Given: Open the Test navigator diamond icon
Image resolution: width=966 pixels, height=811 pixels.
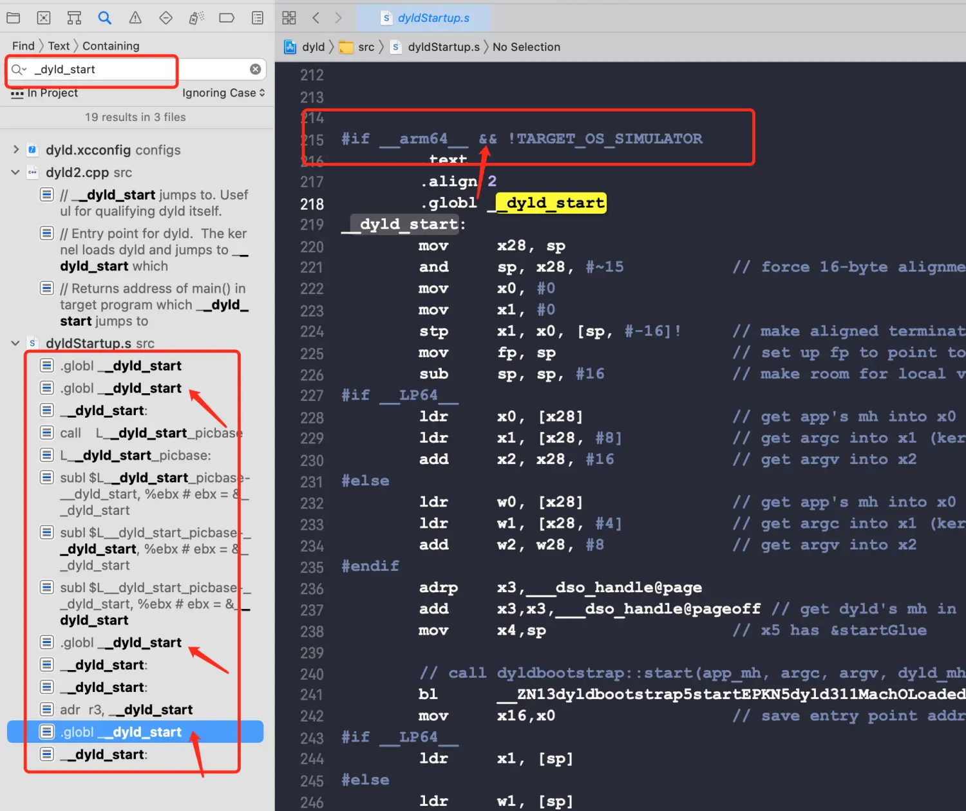Looking at the screenshot, I should point(166,18).
